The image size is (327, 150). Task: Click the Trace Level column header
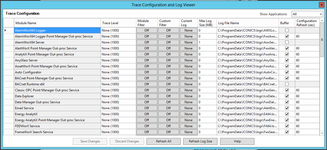tap(118, 23)
